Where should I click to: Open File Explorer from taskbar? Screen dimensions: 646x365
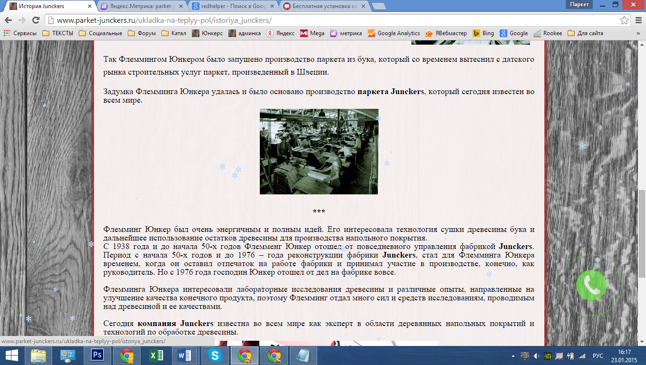[38, 355]
